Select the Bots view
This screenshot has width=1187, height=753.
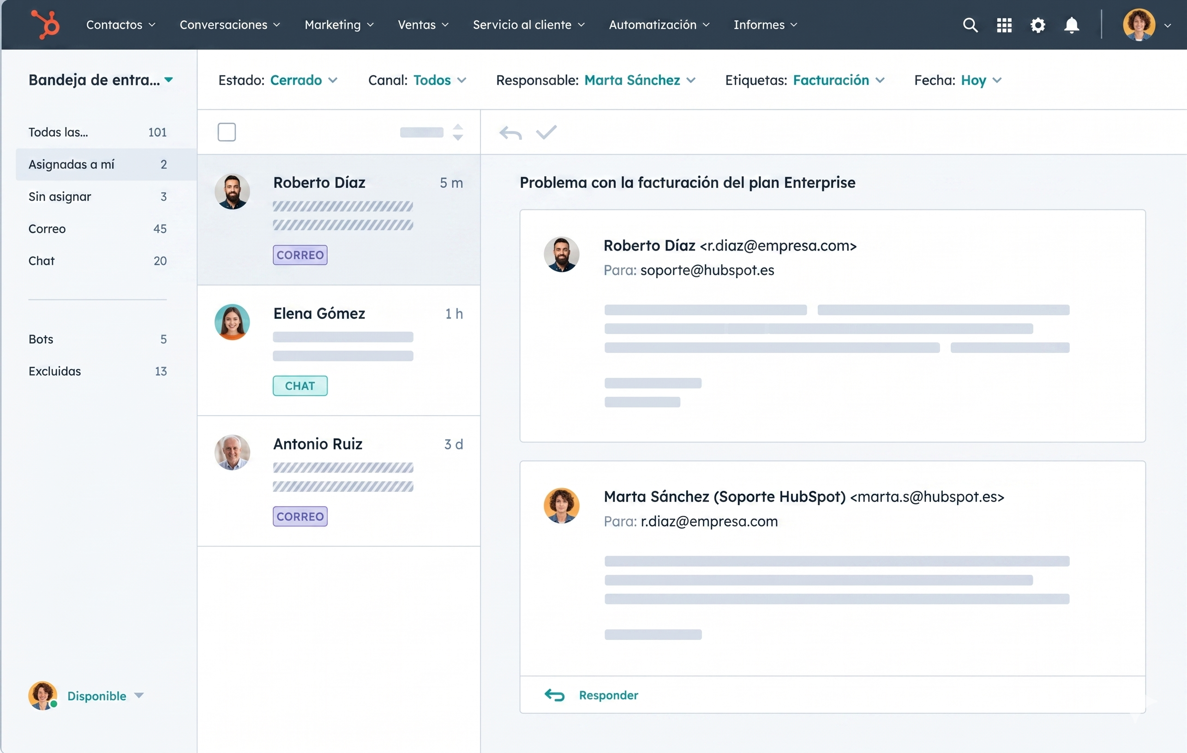point(97,339)
